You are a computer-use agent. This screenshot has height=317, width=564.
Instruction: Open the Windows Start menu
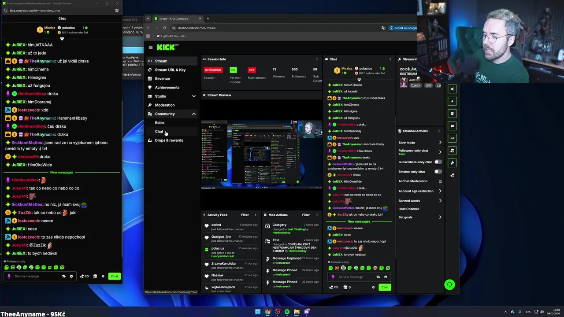tap(258, 312)
